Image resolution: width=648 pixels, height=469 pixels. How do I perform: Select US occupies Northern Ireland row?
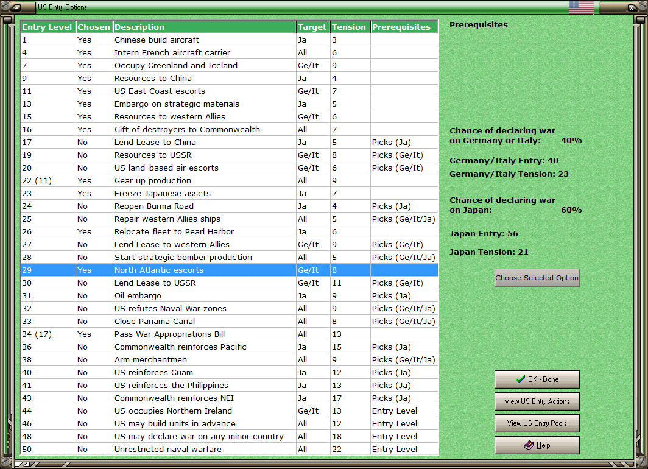[x=230, y=411]
